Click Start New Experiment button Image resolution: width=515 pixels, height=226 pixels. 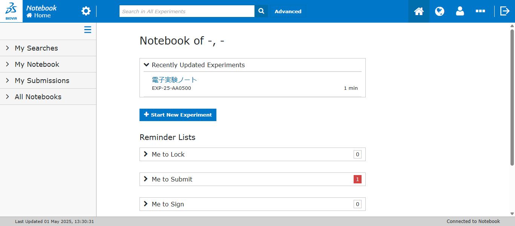(x=178, y=115)
